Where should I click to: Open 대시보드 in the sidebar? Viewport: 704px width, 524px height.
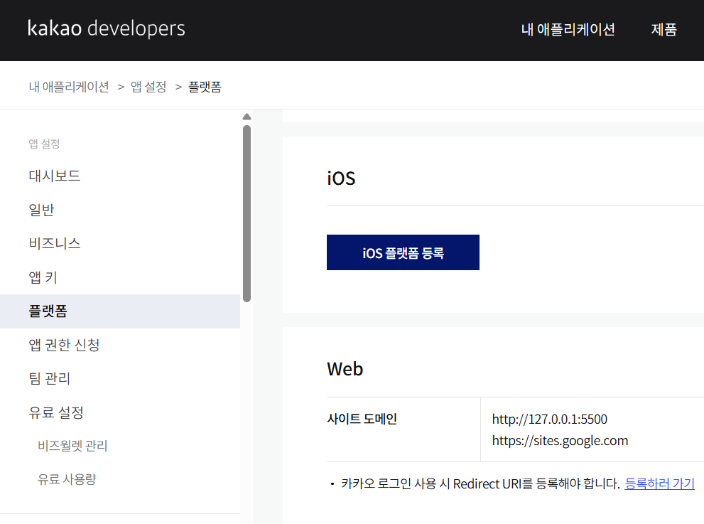point(55,176)
